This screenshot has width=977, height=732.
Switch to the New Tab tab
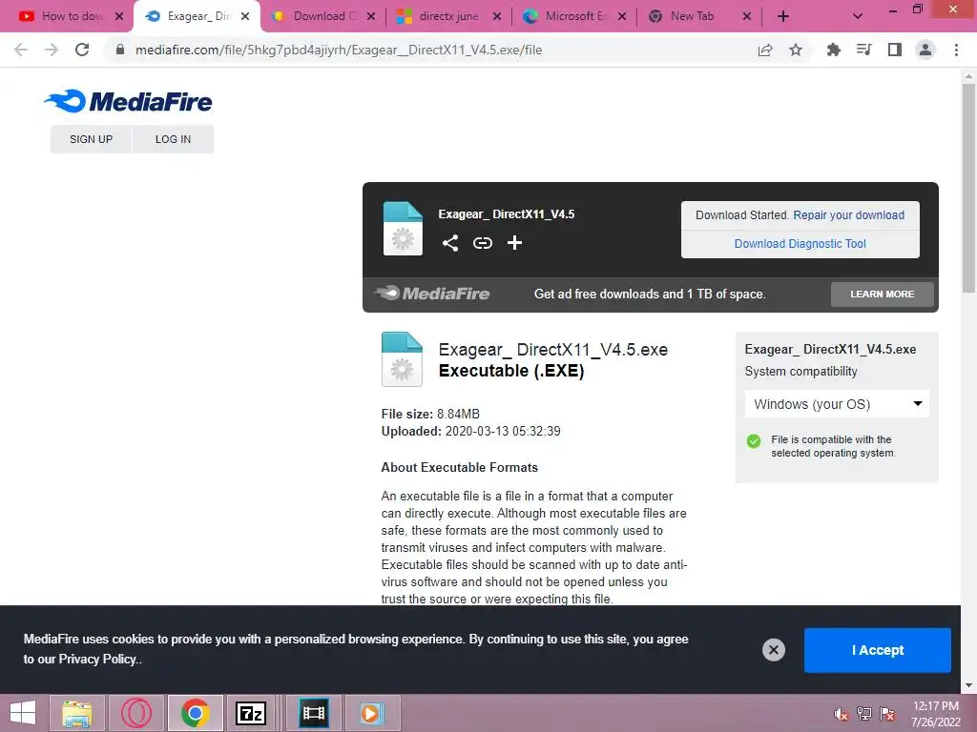(693, 16)
